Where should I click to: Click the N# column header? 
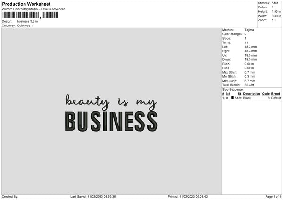[228, 94]
